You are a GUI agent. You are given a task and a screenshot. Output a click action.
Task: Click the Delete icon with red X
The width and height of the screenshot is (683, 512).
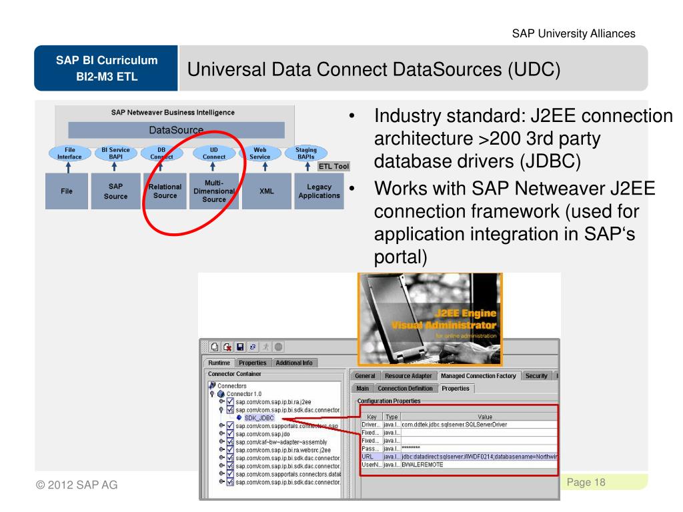pos(227,347)
